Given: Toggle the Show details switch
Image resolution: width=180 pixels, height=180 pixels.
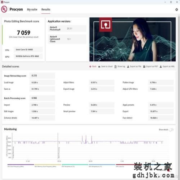Looking at the screenshot, I should click(x=171, y=130).
